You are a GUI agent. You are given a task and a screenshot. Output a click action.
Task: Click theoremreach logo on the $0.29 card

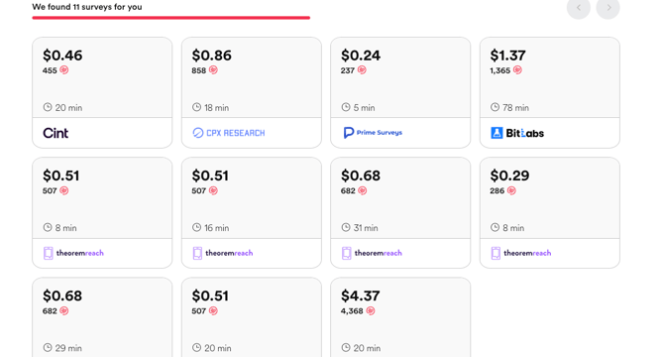[x=521, y=253]
